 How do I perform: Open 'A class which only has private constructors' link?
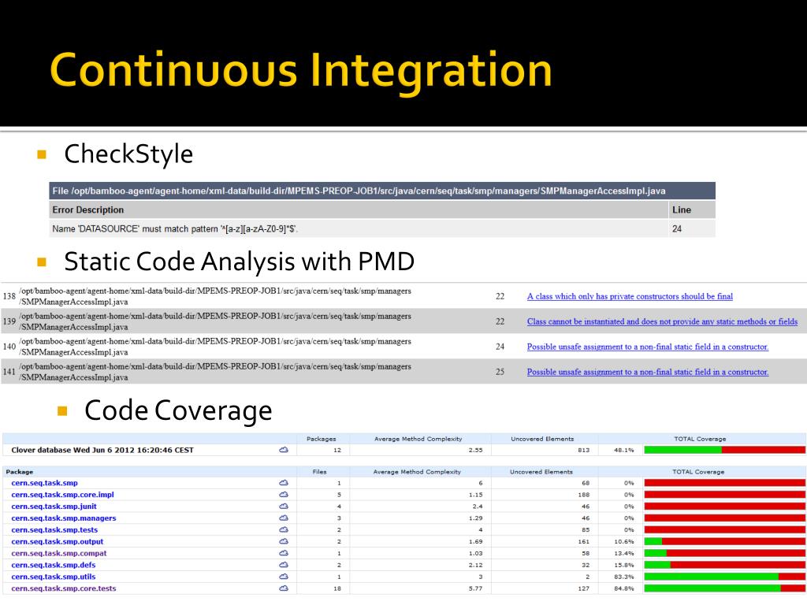click(x=630, y=297)
